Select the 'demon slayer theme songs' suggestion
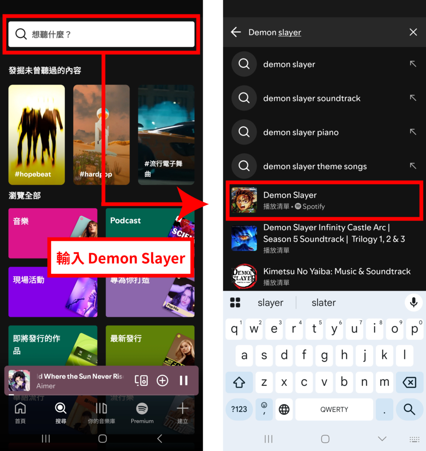The height and width of the screenshot is (451, 426). point(324,166)
